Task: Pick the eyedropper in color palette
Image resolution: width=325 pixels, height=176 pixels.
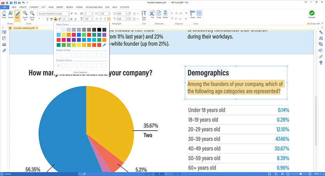Action: click(104, 45)
